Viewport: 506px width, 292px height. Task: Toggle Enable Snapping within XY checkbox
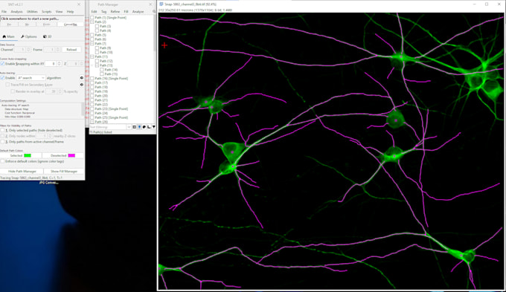point(2,64)
